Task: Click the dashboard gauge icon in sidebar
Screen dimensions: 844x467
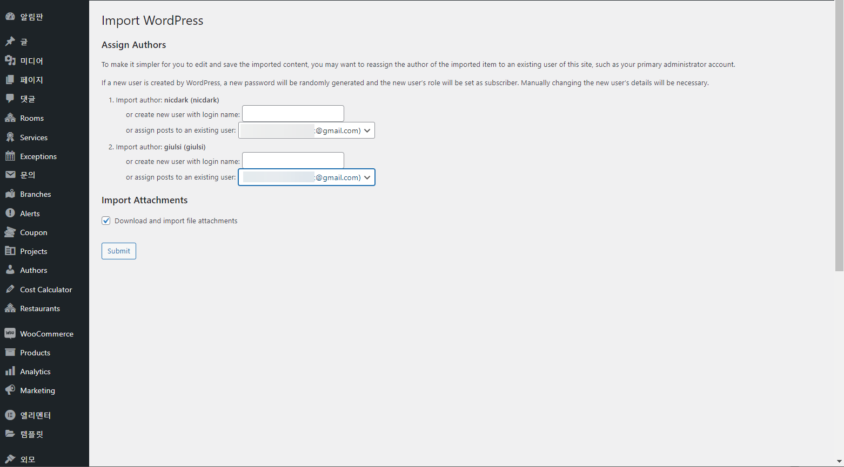Action: (10, 17)
